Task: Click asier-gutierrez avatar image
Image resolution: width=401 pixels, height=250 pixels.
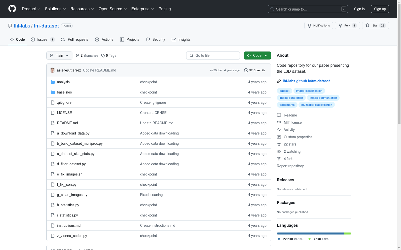Action: coord(52,70)
